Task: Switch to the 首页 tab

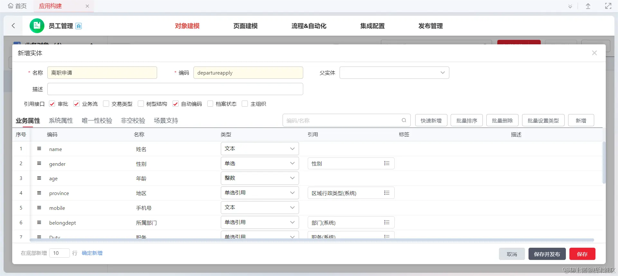Action: (17, 6)
